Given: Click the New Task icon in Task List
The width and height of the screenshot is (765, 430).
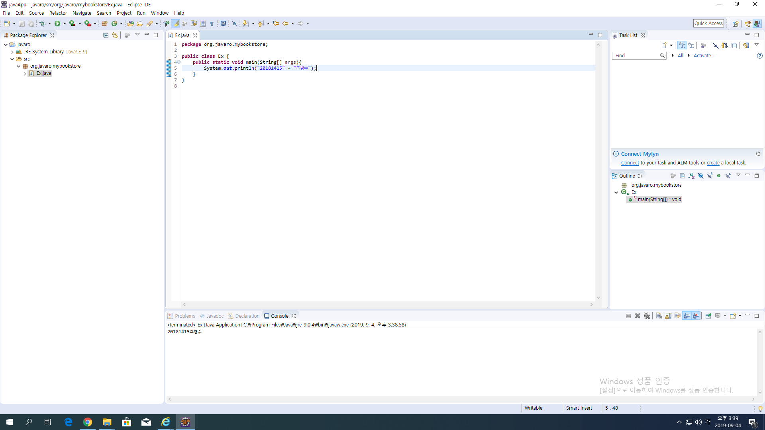Looking at the screenshot, I should coord(664,45).
